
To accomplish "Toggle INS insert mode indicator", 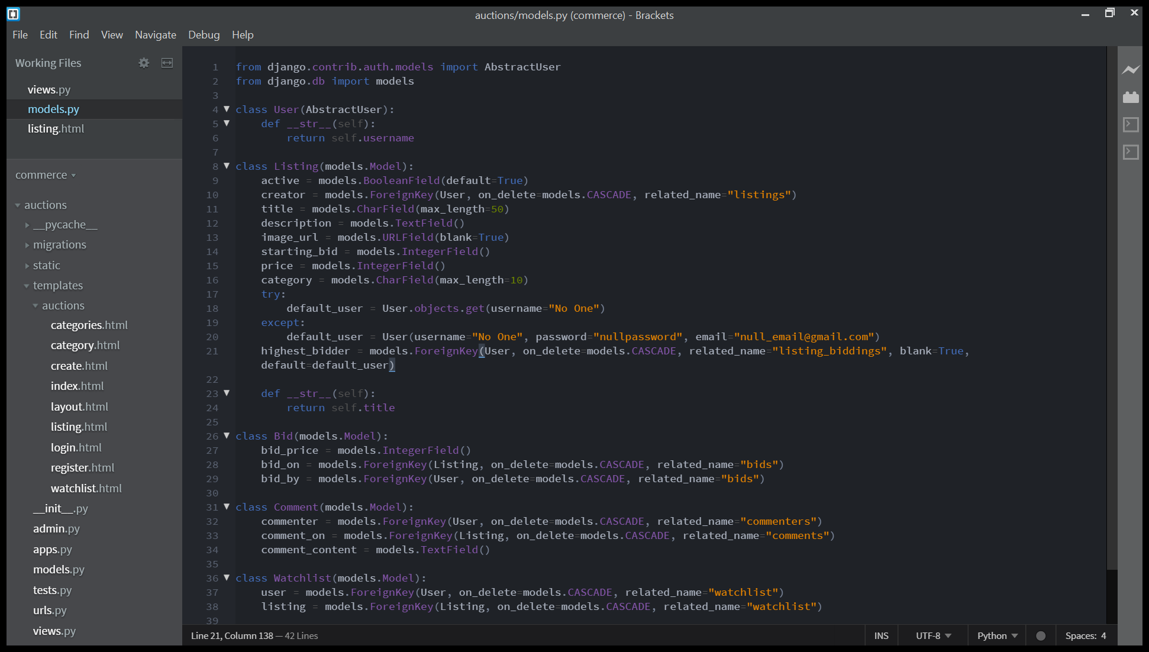I will 881,636.
